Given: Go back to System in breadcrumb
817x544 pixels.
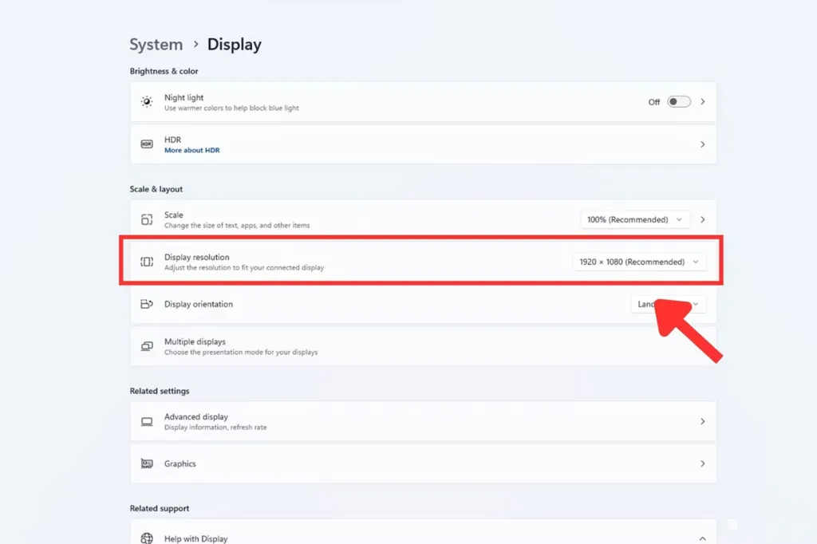Looking at the screenshot, I should (156, 45).
